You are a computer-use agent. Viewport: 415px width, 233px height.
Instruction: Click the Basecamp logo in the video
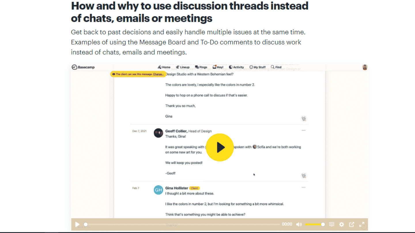coord(83,67)
